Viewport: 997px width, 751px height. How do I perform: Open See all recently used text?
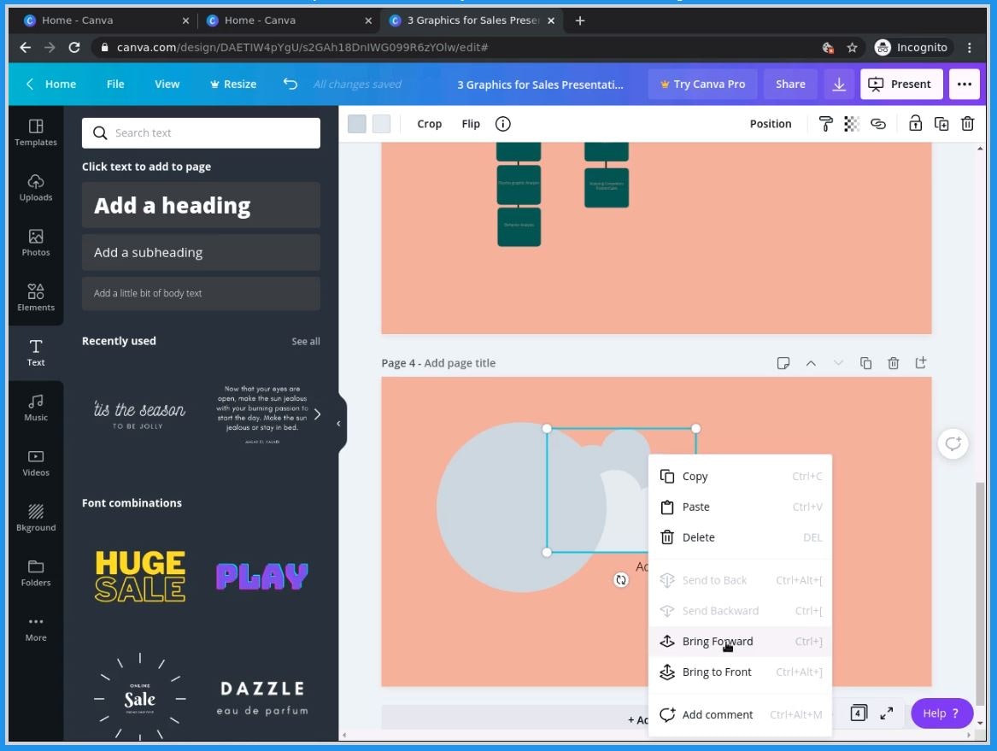point(305,341)
